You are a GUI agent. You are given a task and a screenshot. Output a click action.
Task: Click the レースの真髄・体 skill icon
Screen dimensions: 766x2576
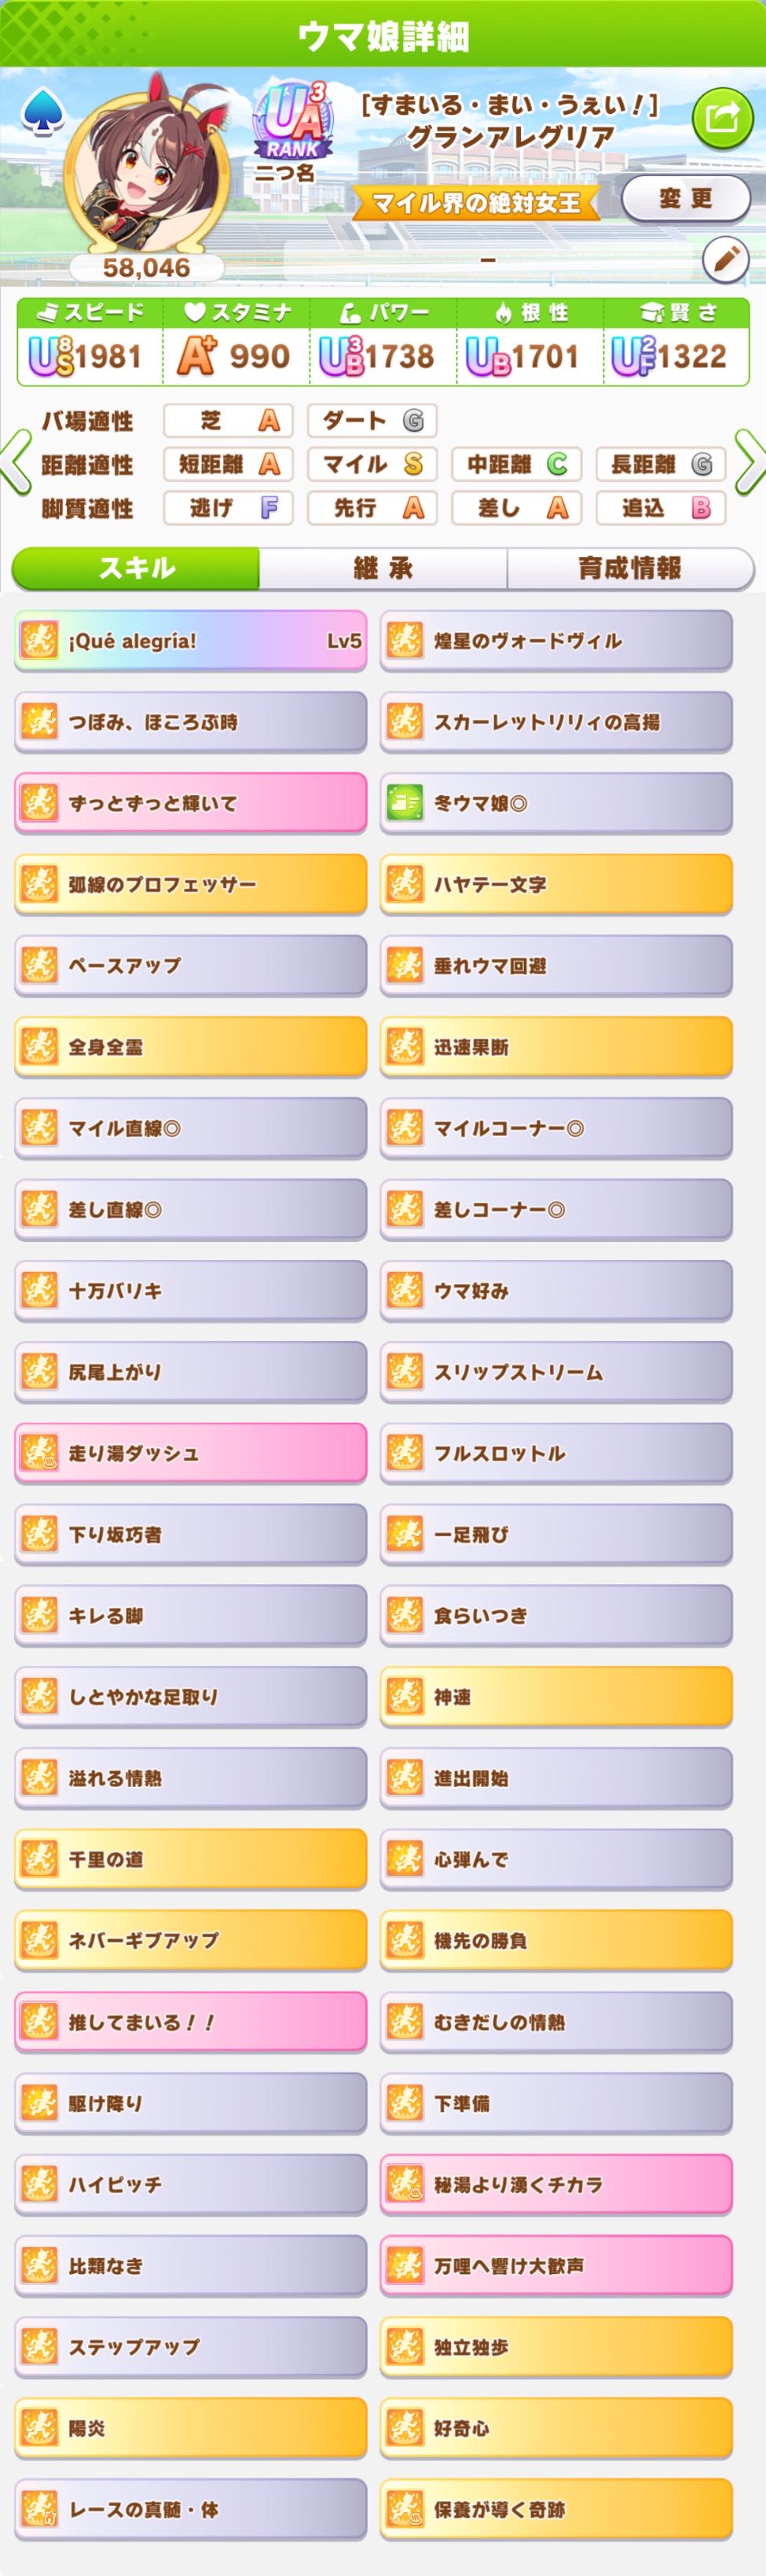tap(39, 2508)
